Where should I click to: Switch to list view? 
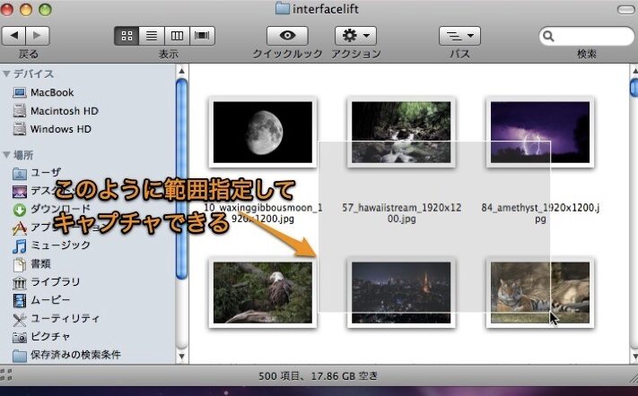coord(152,36)
